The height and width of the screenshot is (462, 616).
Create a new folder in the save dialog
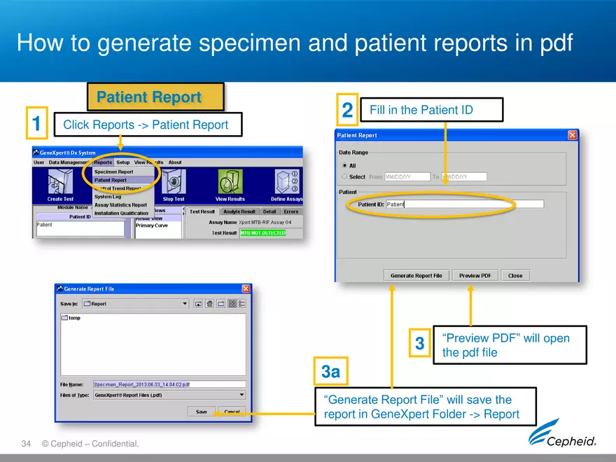pyautogui.click(x=221, y=304)
